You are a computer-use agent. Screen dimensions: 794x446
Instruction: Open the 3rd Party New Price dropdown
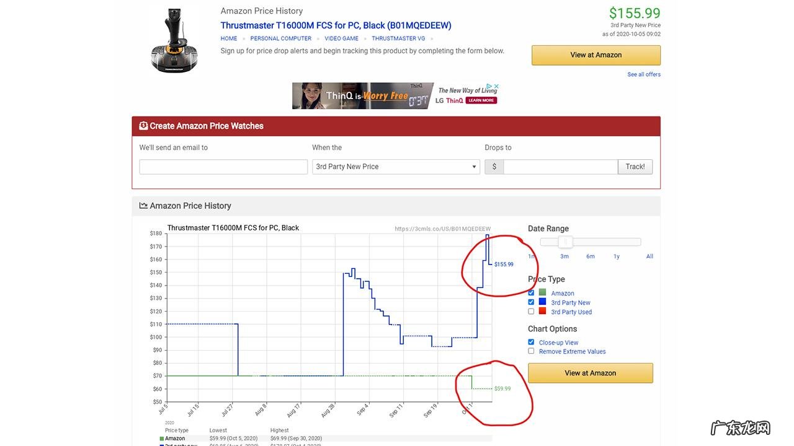[x=396, y=167]
